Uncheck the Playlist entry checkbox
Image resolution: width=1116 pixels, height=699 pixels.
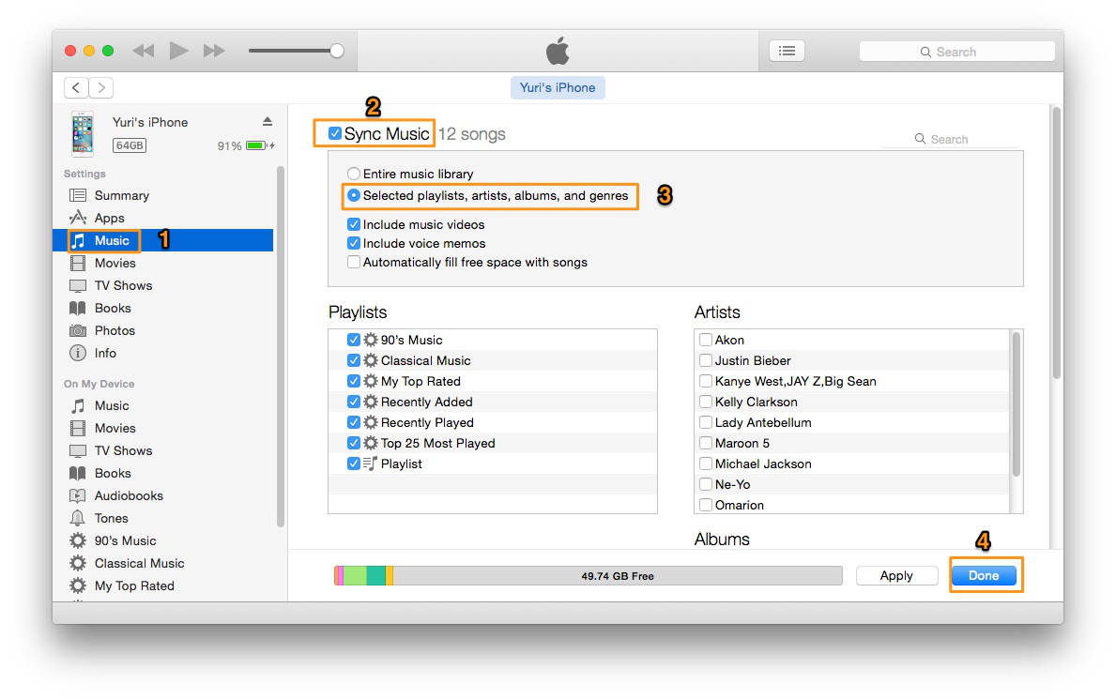tap(353, 463)
